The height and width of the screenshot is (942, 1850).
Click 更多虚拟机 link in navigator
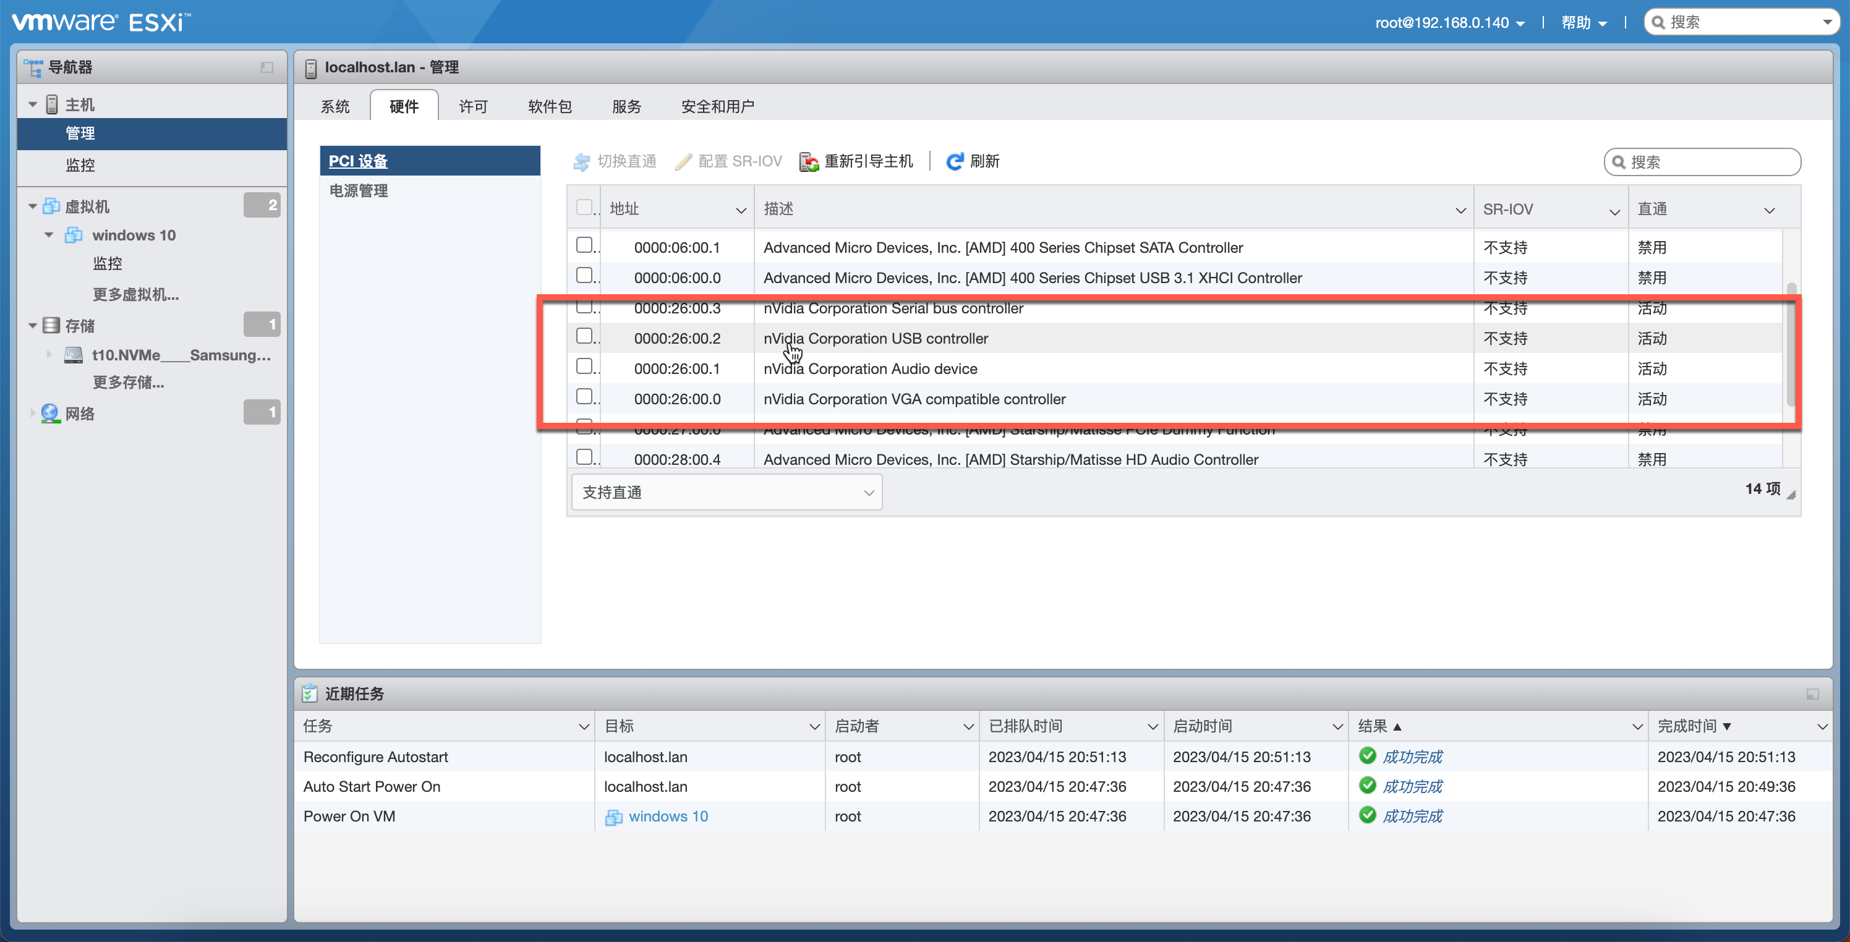pos(135,294)
